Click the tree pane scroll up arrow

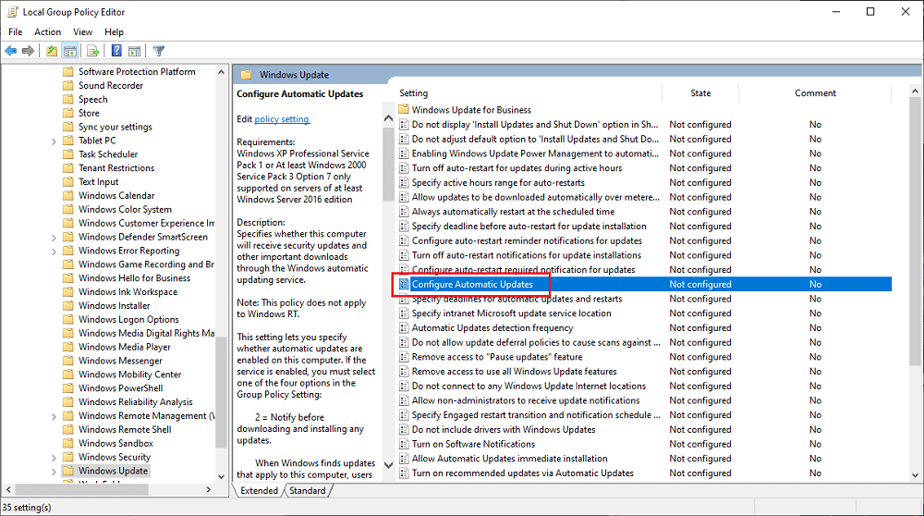pyautogui.click(x=221, y=72)
